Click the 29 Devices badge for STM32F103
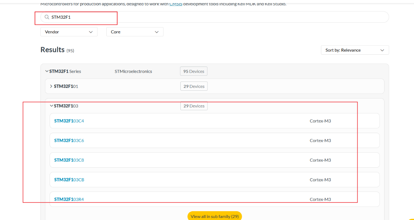The image size is (414, 220). (194, 106)
